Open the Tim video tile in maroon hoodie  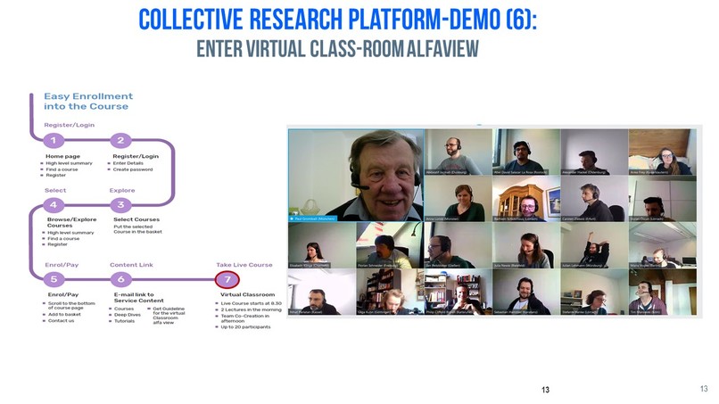tap(662, 293)
